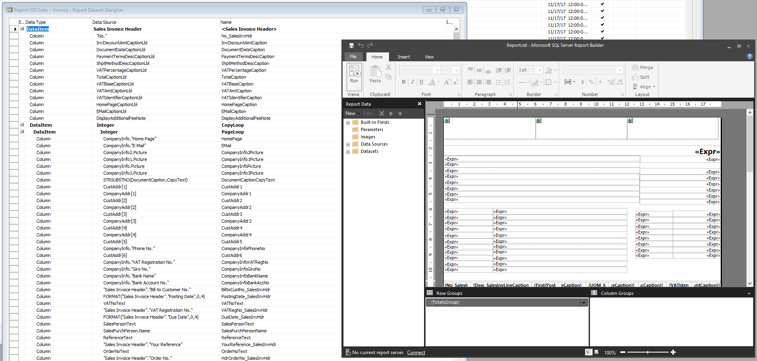
Task: Open the View ribbon tab
Action: click(x=429, y=57)
